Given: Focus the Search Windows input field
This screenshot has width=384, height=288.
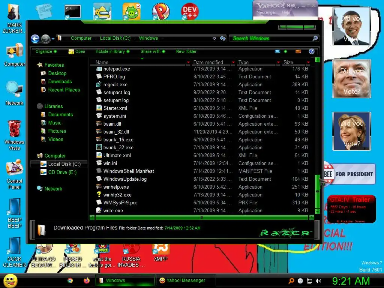Looking at the screenshot, I should pyautogui.click(x=271, y=39).
